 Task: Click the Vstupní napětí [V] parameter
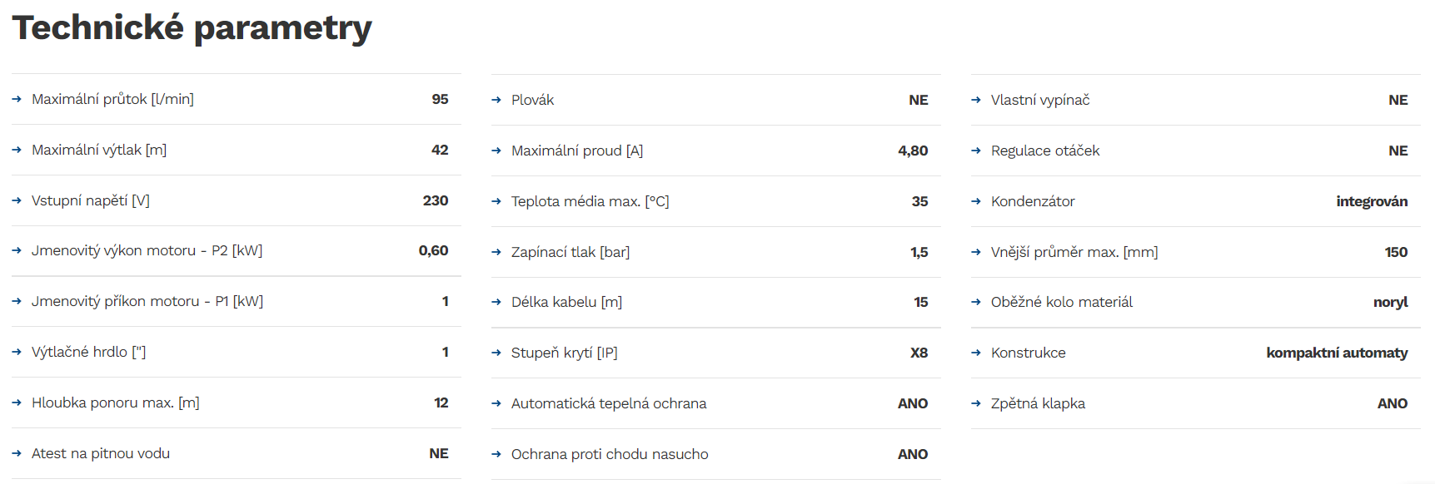[91, 200]
